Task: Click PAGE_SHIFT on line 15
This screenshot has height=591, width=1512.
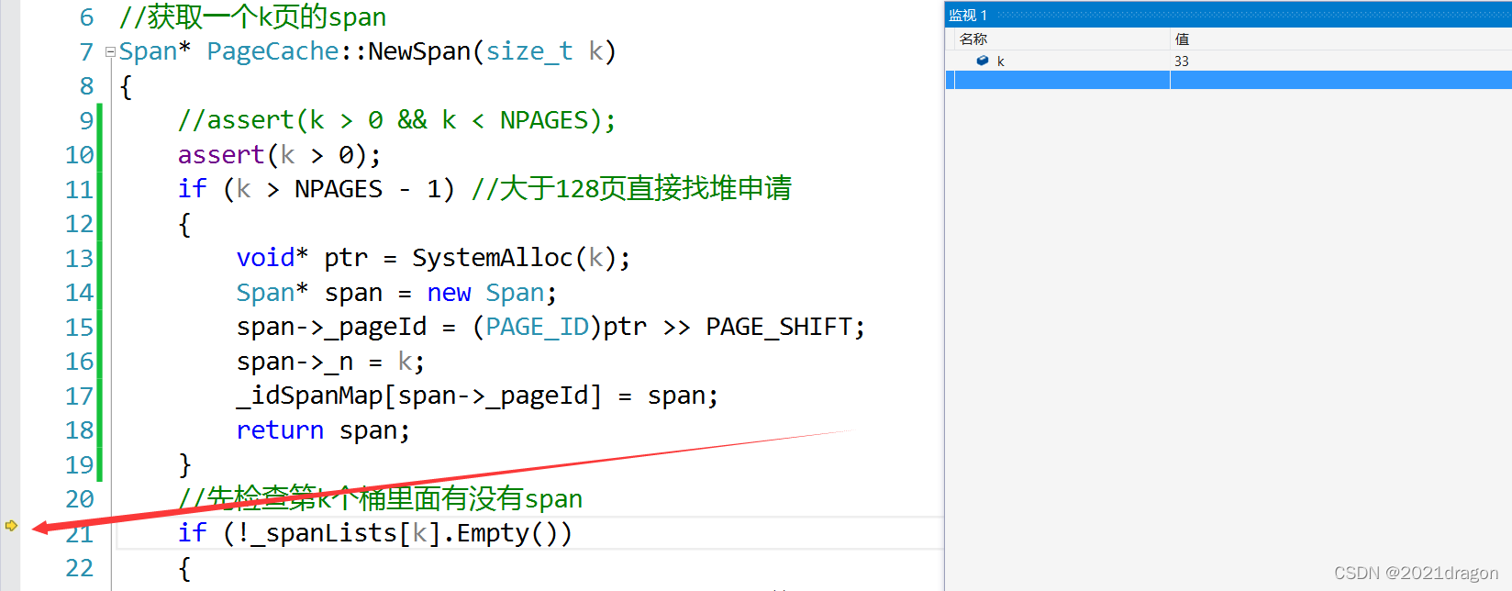Action: pos(779,327)
